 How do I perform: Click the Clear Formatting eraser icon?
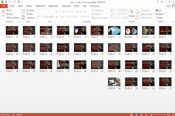[x=64, y=12]
